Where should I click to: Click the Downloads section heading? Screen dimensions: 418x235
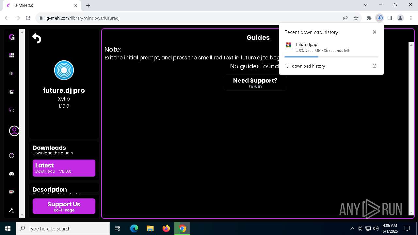coord(49,148)
